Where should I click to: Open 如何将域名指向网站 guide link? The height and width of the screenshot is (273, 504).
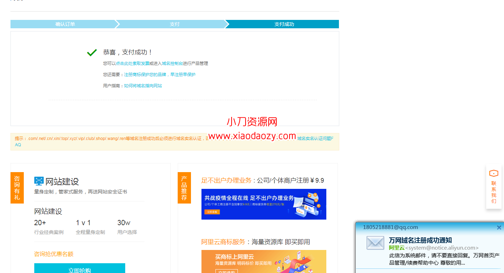143,86
